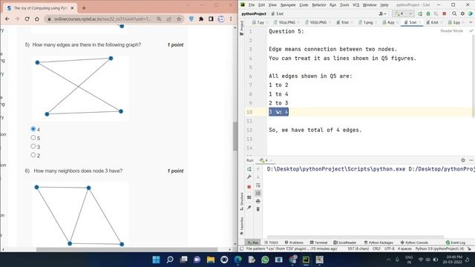The image size is (475, 267).
Task: Open PyCharm Search Everywhere magnifier
Action: (x=454, y=13)
